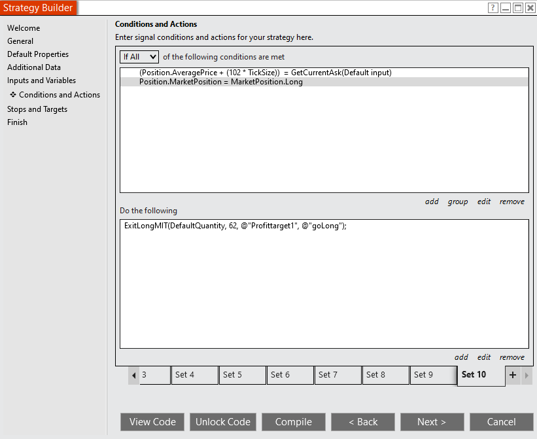The height and width of the screenshot is (439, 537).
Task: Switch to the Set 8 tab
Action: tap(386, 375)
